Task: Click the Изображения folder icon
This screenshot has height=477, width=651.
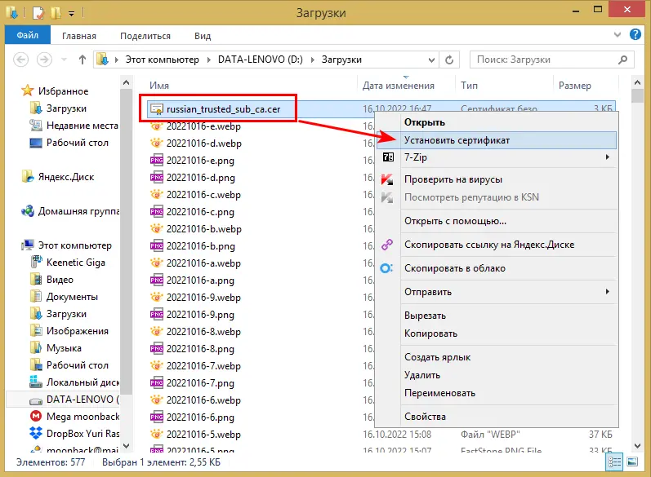Action: point(36,331)
